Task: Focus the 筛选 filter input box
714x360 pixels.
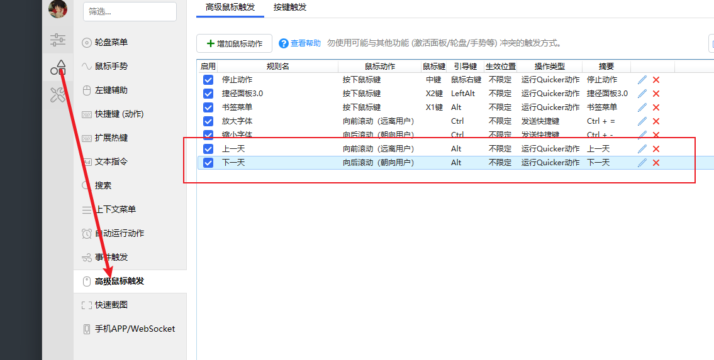Action: click(x=130, y=12)
